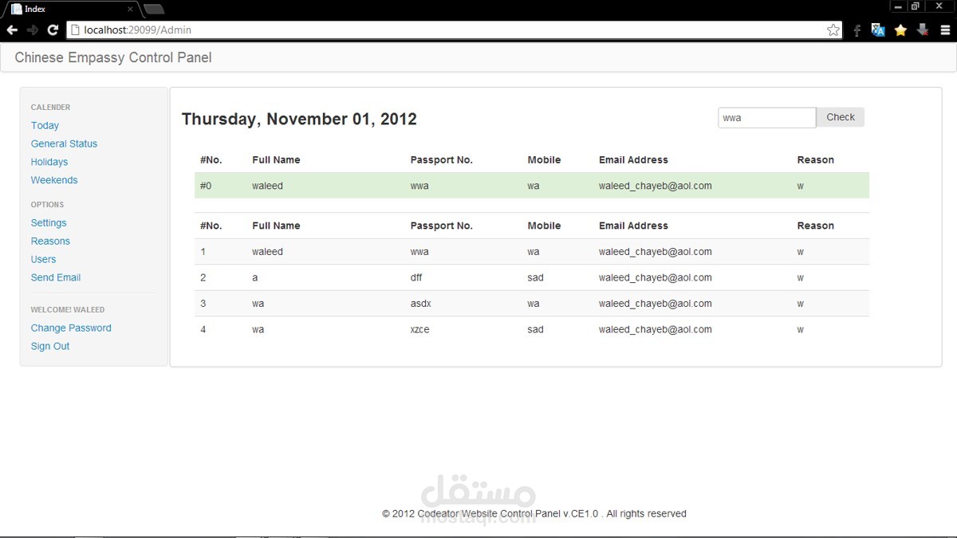This screenshot has height=538, width=957.
Task: Click the yellow star extension icon
Action: click(900, 30)
